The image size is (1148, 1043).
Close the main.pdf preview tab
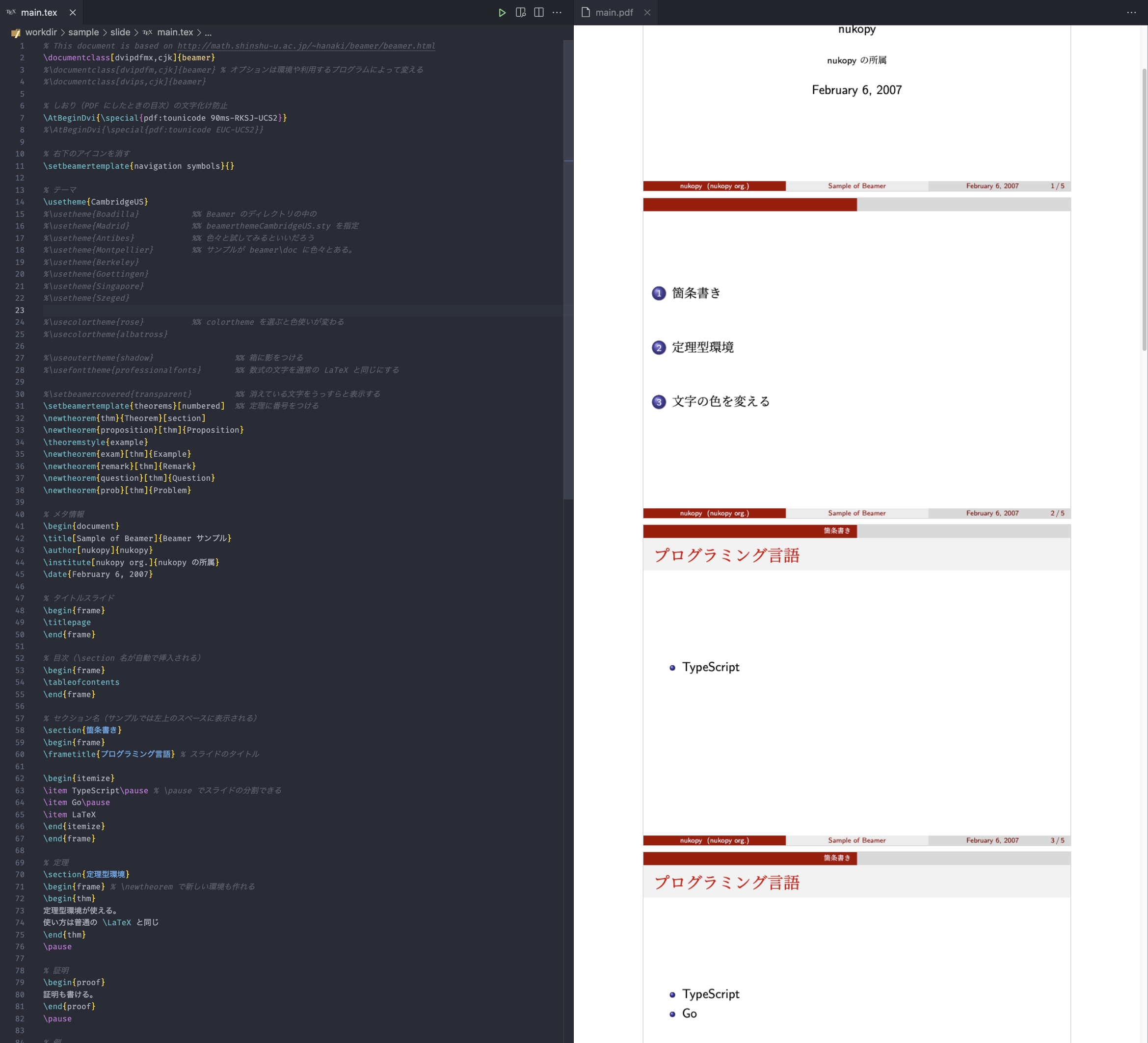tap(647, 13)
